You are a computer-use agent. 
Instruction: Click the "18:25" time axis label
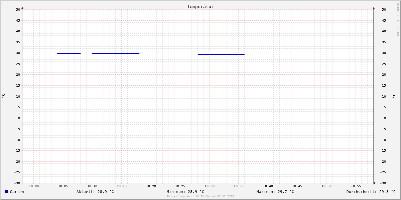[x=180, y=186]
